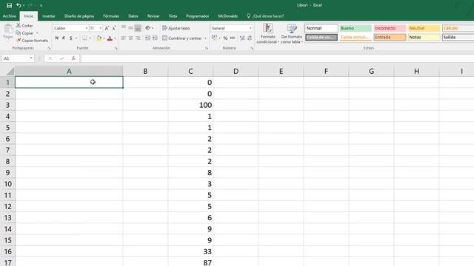
Task: Increase the font size
Action: pyautogui.click(x=107, y=28)
